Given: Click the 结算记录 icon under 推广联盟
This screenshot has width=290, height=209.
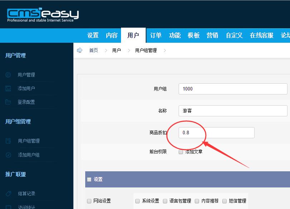Looking at the screenshot, I should tap(9, 194).
